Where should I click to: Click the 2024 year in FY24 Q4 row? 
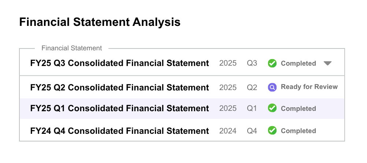click(x=228, y=131)
